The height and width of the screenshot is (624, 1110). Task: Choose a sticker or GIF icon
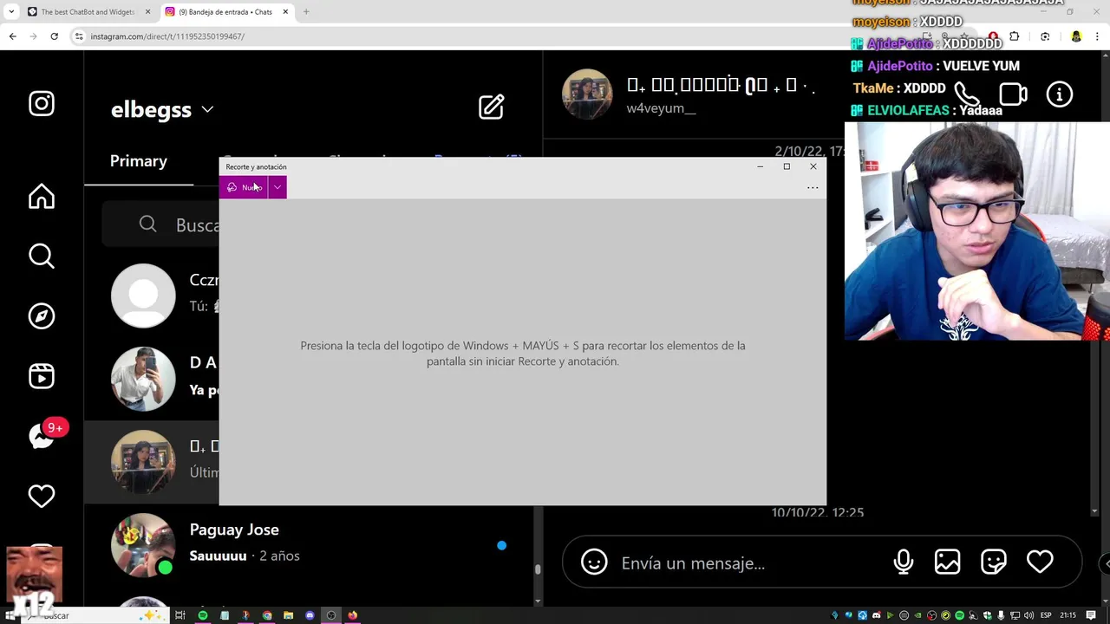[x=993, y=562]
